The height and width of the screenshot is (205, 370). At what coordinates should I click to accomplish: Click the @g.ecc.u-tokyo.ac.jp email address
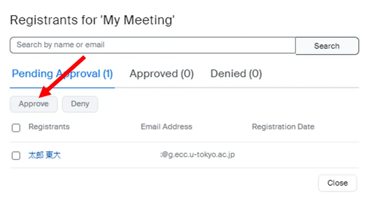pyautogui.click(x=198, y=155)
